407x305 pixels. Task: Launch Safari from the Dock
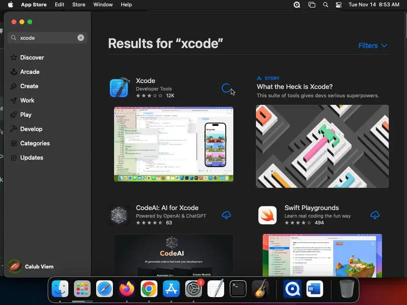[105, 289]
